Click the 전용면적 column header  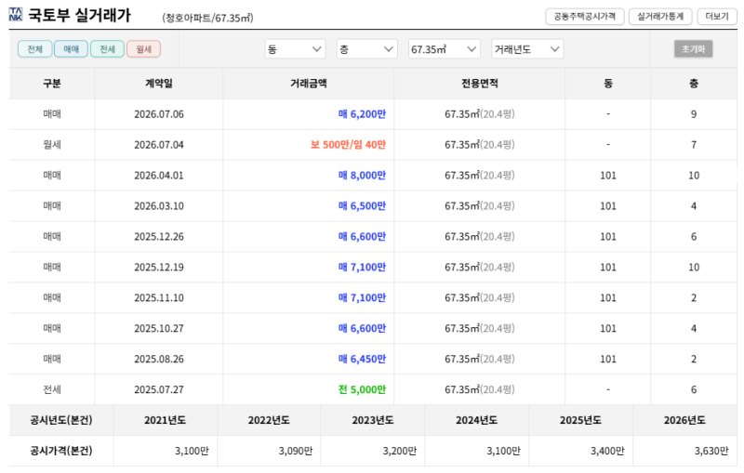(480, 84)
